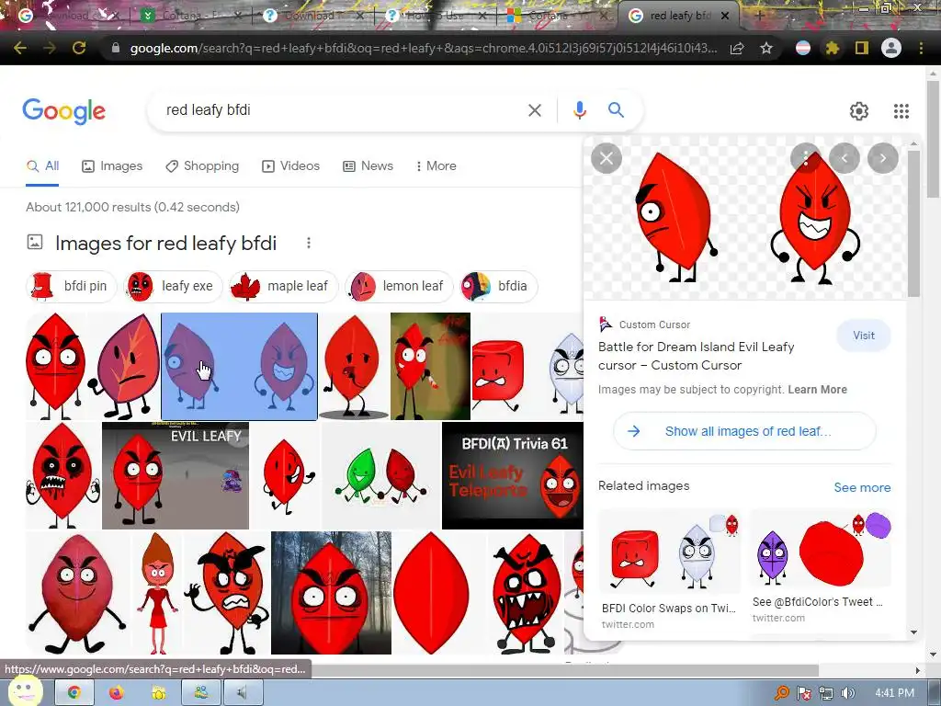Click the Start button on the taskbar
Viewport: 941px width, 706px height.
pyautogui.click(x=25, y=690)
